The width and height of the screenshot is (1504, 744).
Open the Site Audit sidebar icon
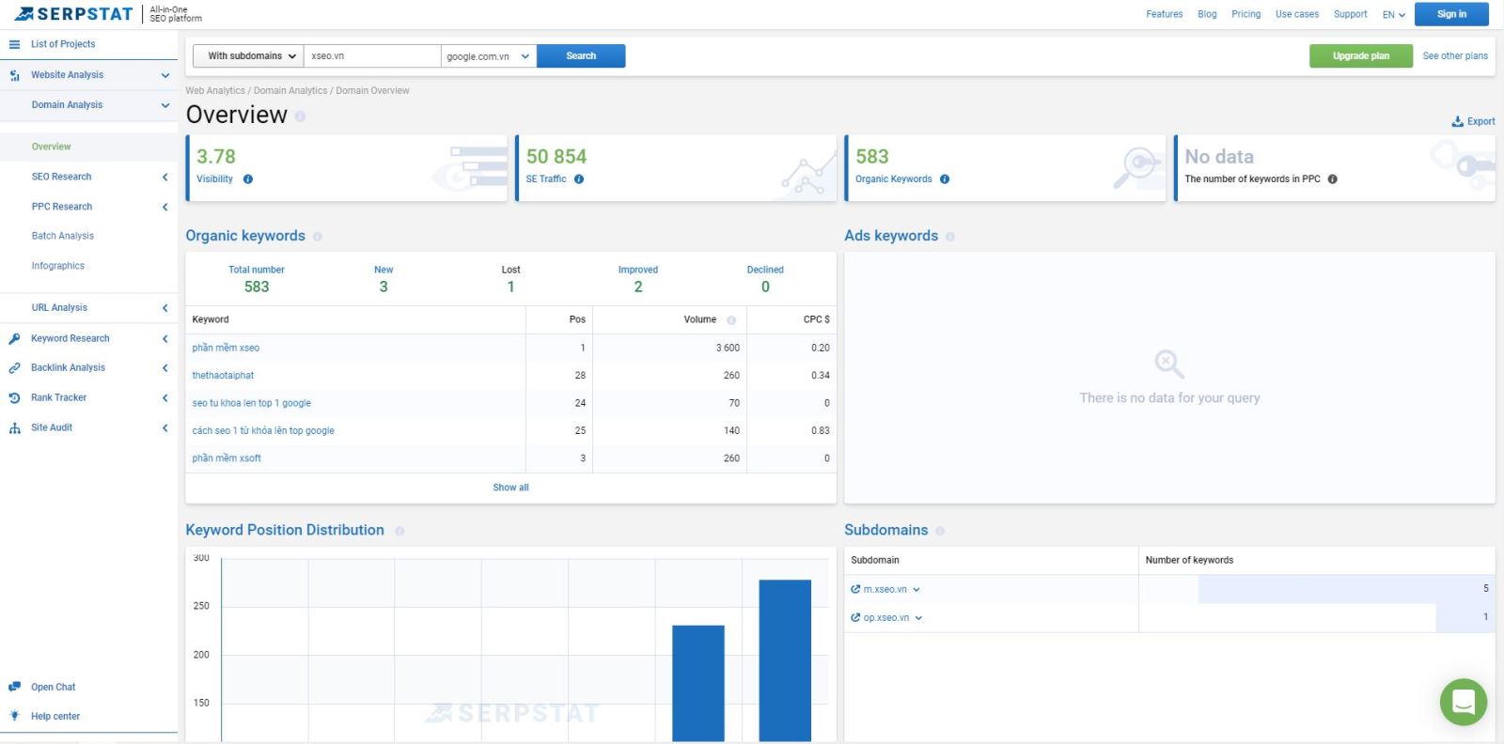14,427
